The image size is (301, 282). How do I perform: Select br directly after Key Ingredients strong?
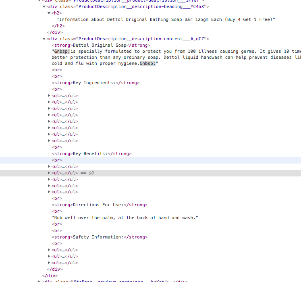[57, 89]
